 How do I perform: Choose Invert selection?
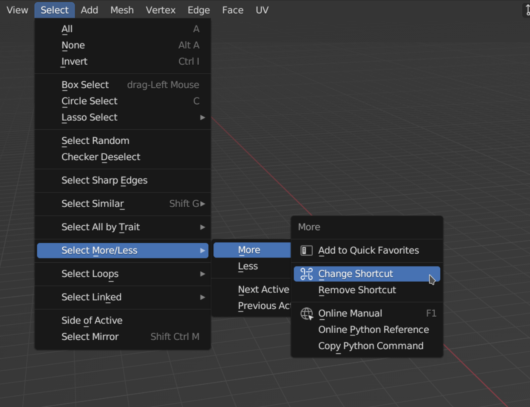coord(75,62)
